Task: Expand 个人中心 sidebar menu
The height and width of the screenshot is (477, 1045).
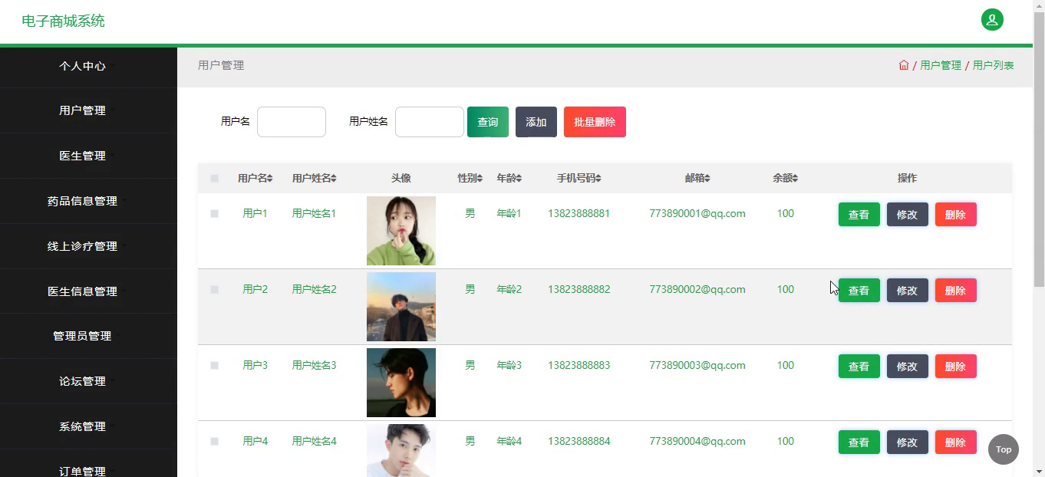Action: pyautogui.click(x=88, y=66)
